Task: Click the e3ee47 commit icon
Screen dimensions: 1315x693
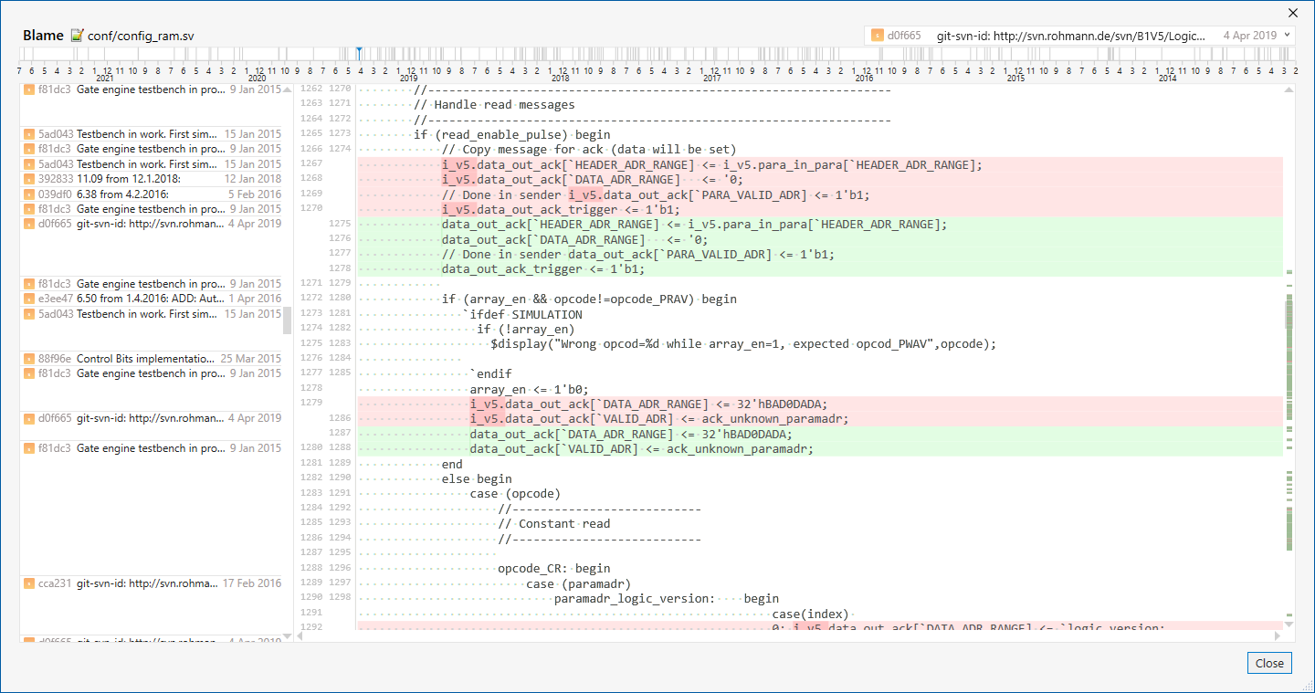Action: (x=29, y=298)
